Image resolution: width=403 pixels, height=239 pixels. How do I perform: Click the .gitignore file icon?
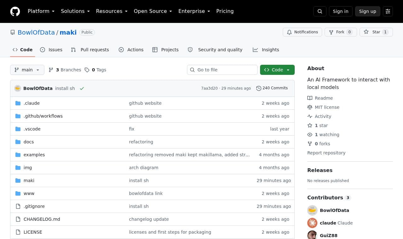(18, 206)
